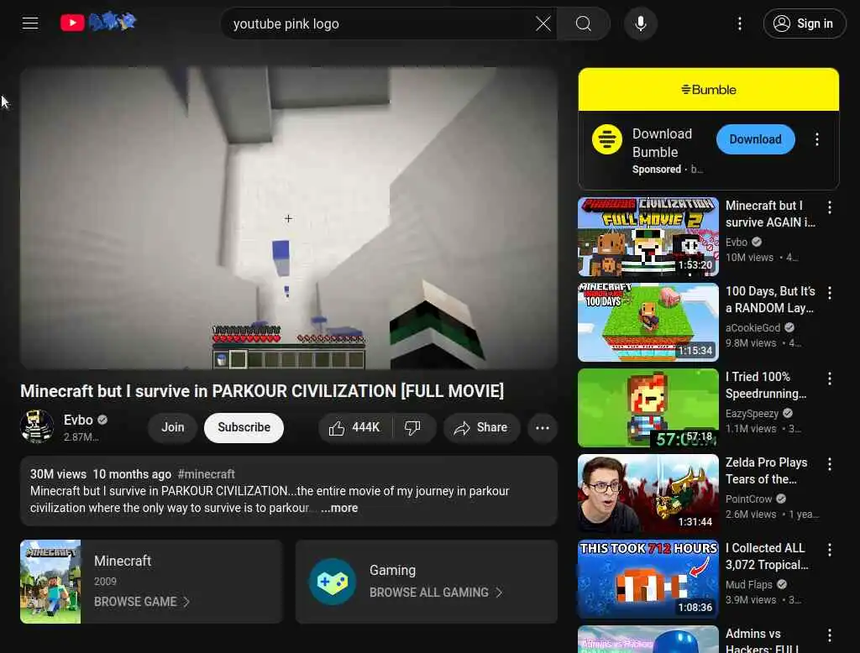Visit PointCrow channel name
Viewport: 860px width, 653px height.
[748, 499]
